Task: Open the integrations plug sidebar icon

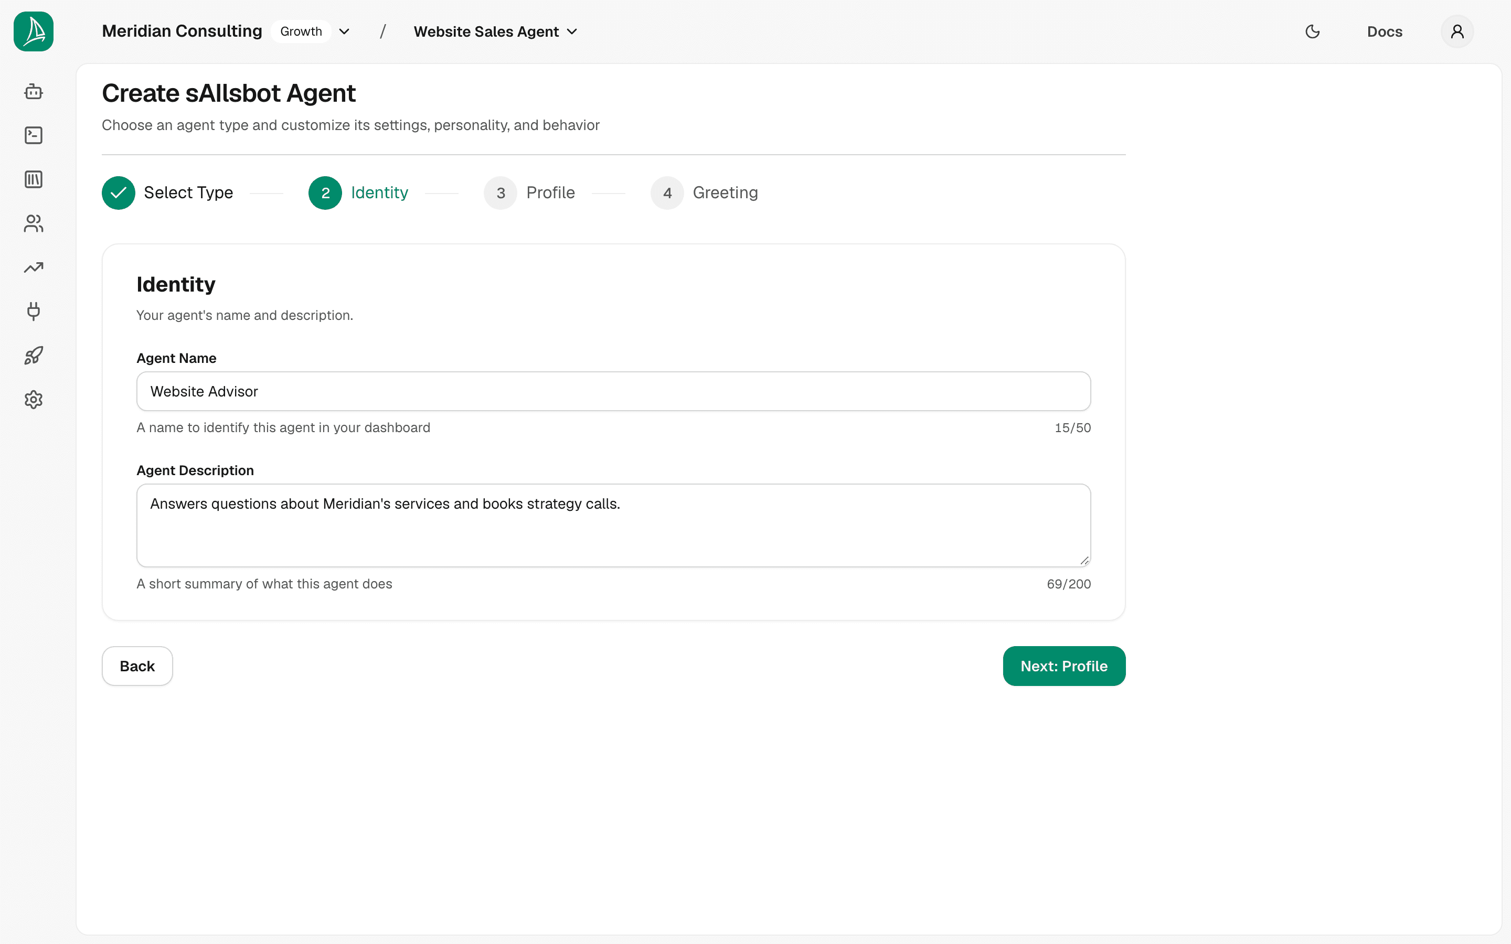Action: click(x=34, y=312)
